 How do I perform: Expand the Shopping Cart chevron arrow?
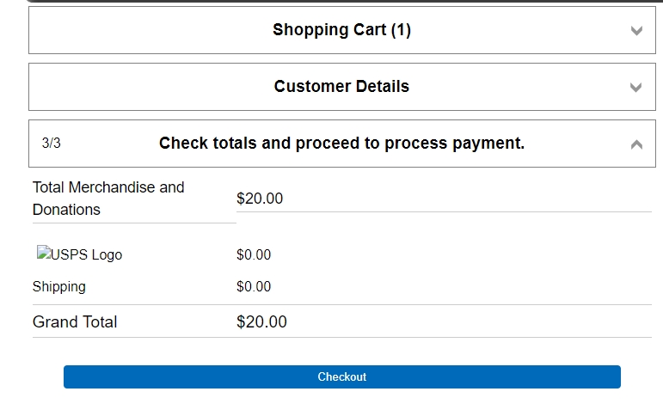point(636,31)
